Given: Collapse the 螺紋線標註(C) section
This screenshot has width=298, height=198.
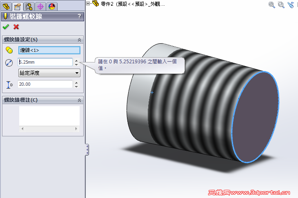Looking at the screenshot, I should pos(79,100).
